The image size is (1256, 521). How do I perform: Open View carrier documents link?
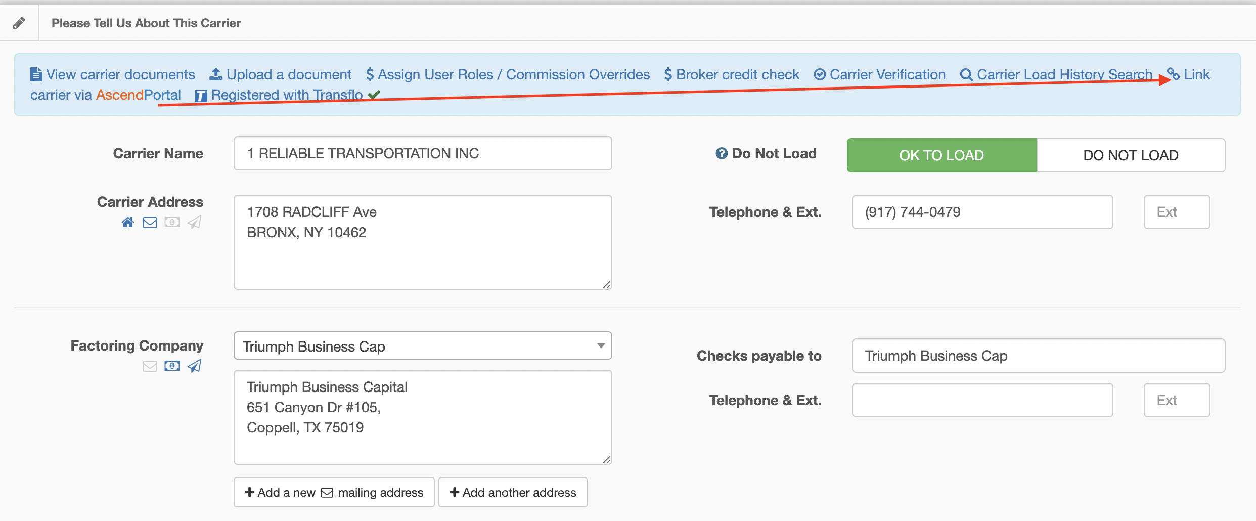coord(113,74)
